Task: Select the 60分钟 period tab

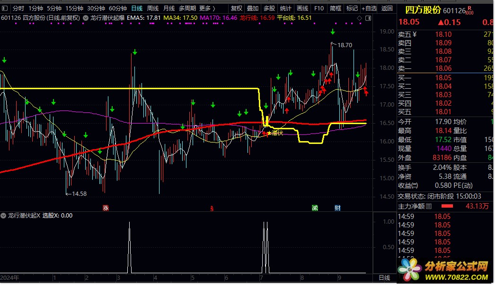Action: pos(117,8)
